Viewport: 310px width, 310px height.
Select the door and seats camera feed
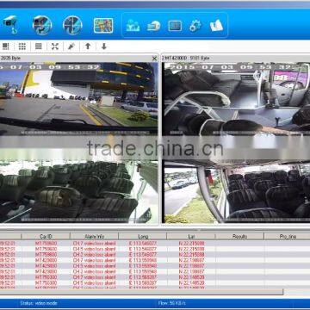(236, 192)
